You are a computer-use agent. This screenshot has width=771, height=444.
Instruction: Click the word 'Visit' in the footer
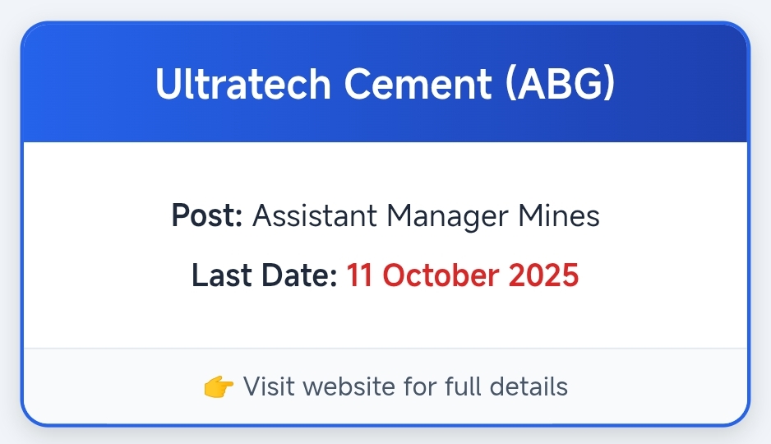(263, 386)
